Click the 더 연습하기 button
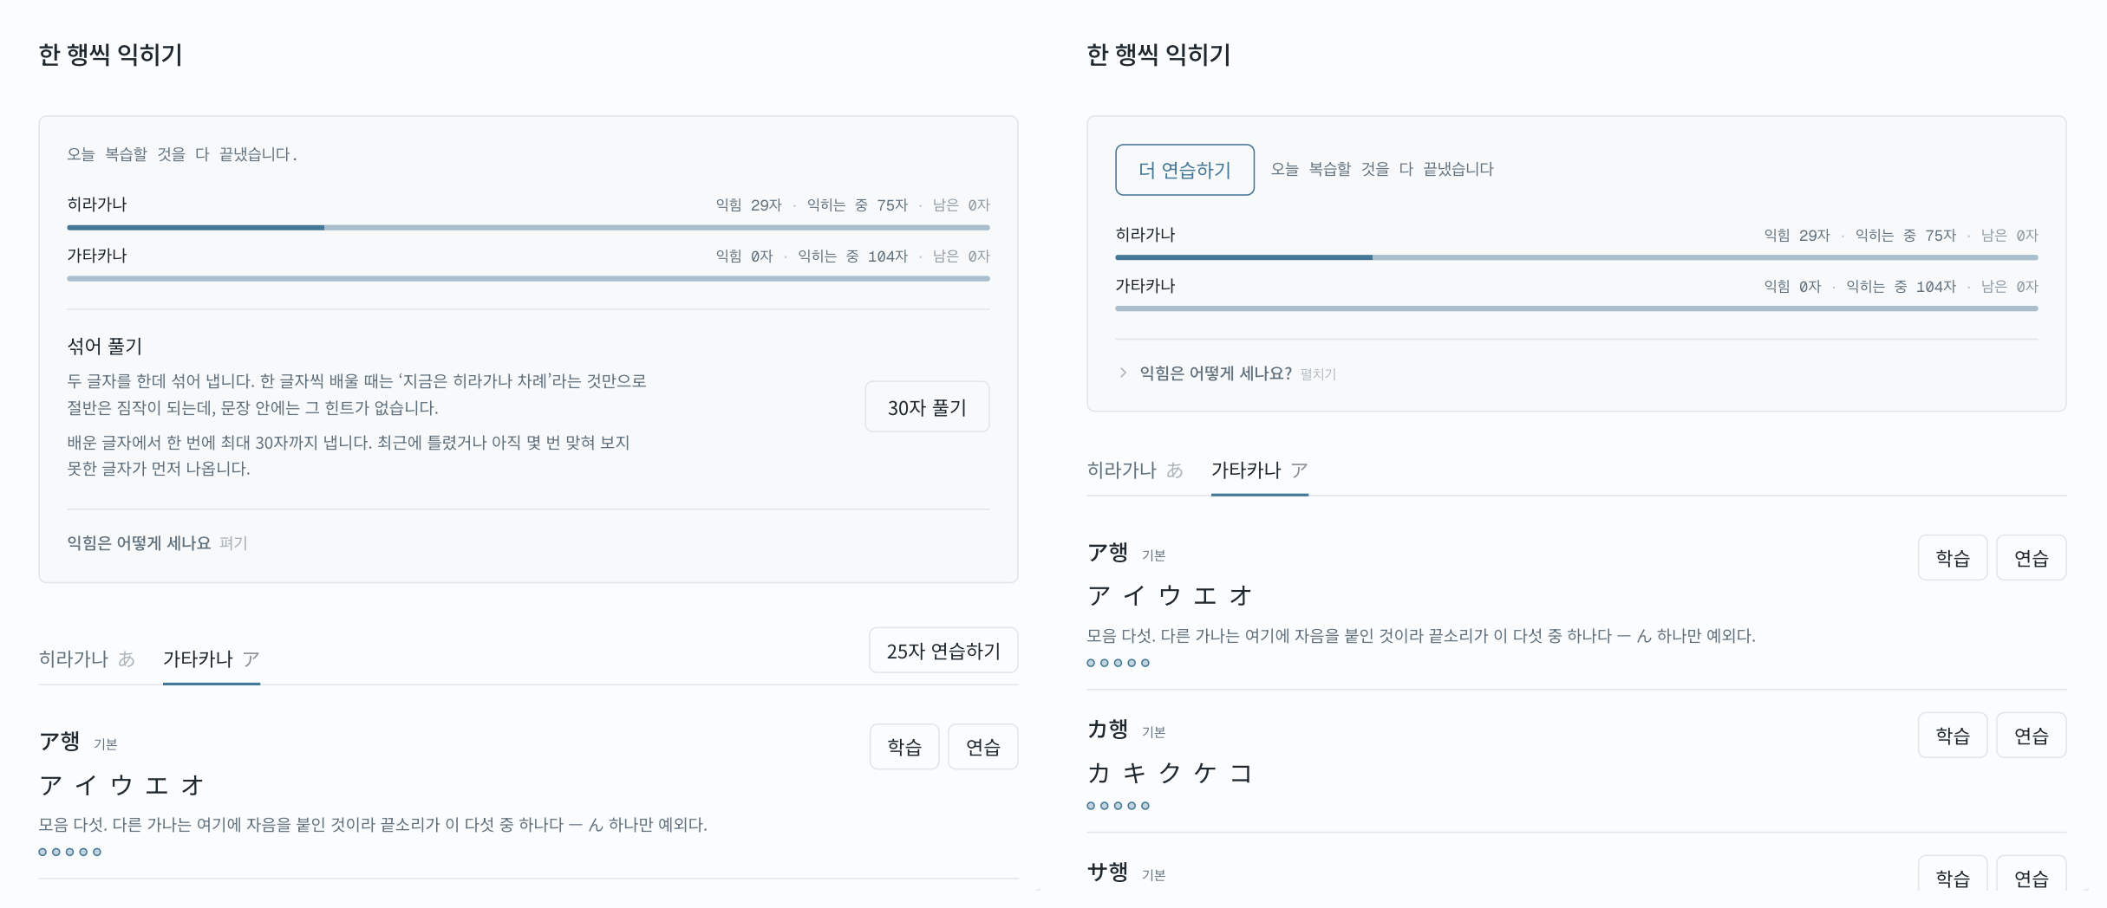 coord(1184,170)
